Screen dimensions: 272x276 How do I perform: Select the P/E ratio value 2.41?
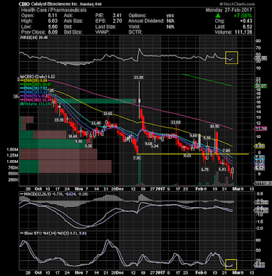117,16
